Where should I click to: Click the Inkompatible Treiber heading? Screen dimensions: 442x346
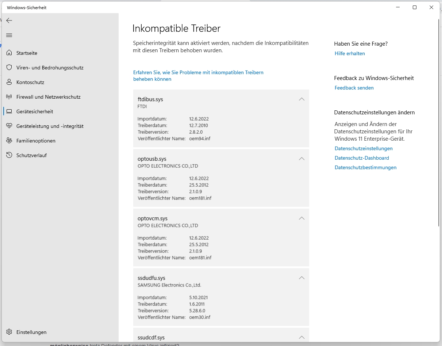coord(176,28)
